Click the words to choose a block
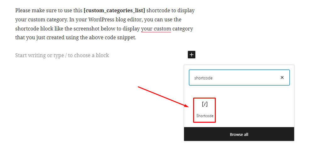The width and height of the screenshot is (313, 161). coord(88,55)
